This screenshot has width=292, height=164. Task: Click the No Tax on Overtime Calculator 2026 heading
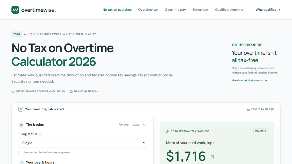[x=63, y=55]
